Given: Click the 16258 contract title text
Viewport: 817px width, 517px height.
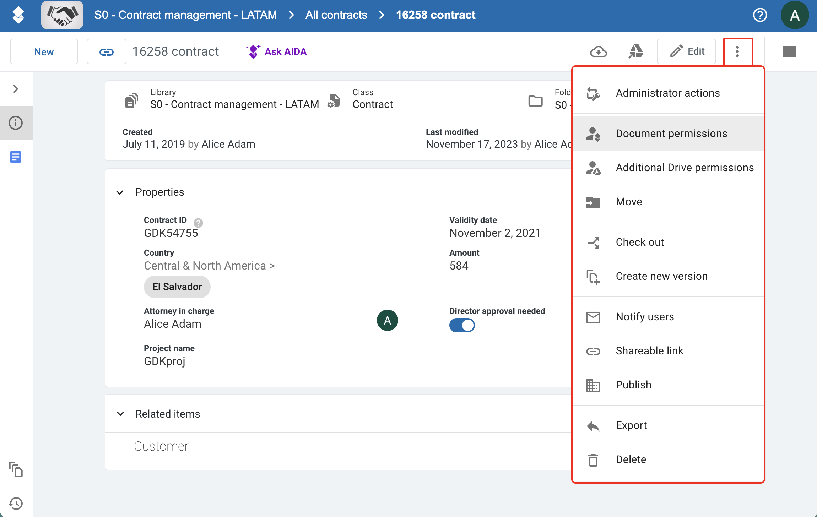Looking at the screenshot, I should pos(175,52).
